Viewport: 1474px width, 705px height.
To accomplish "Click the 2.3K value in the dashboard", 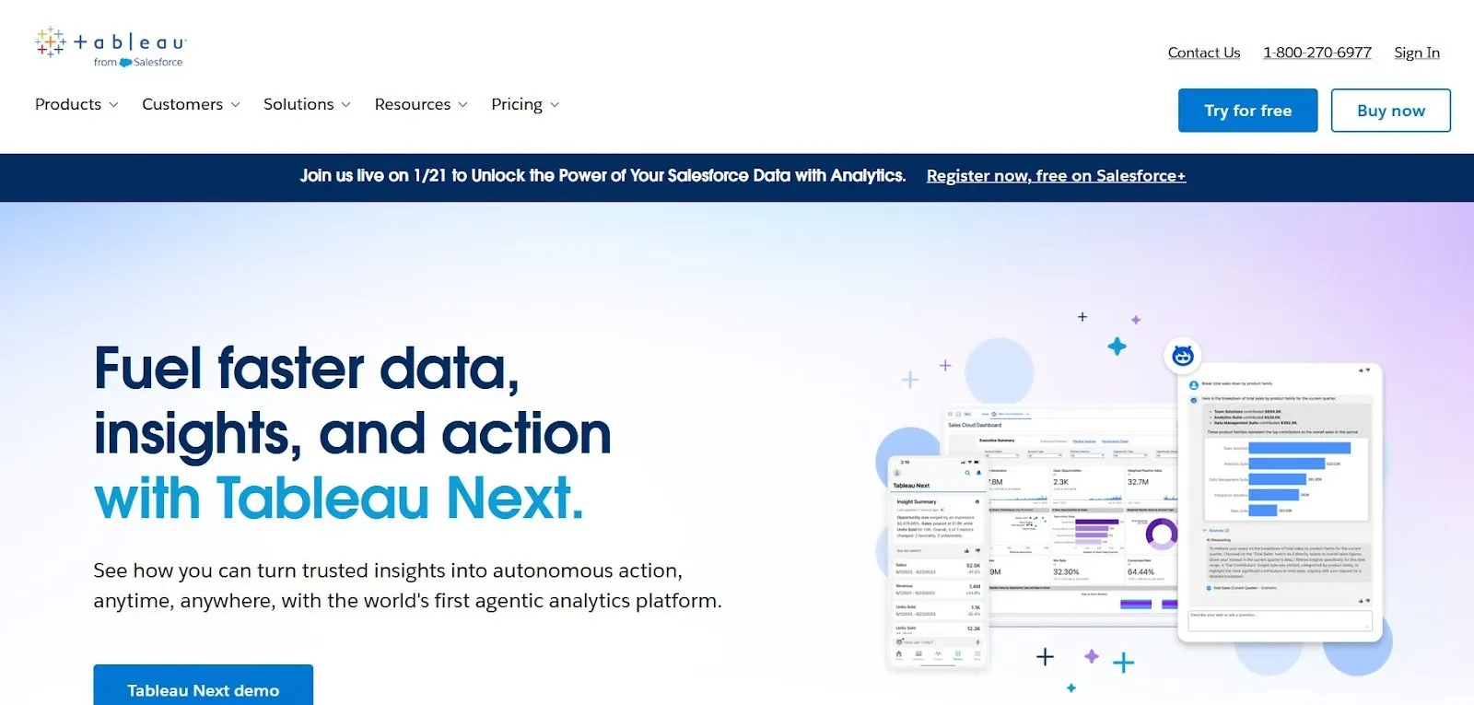I will click(x=1060, y=482).
